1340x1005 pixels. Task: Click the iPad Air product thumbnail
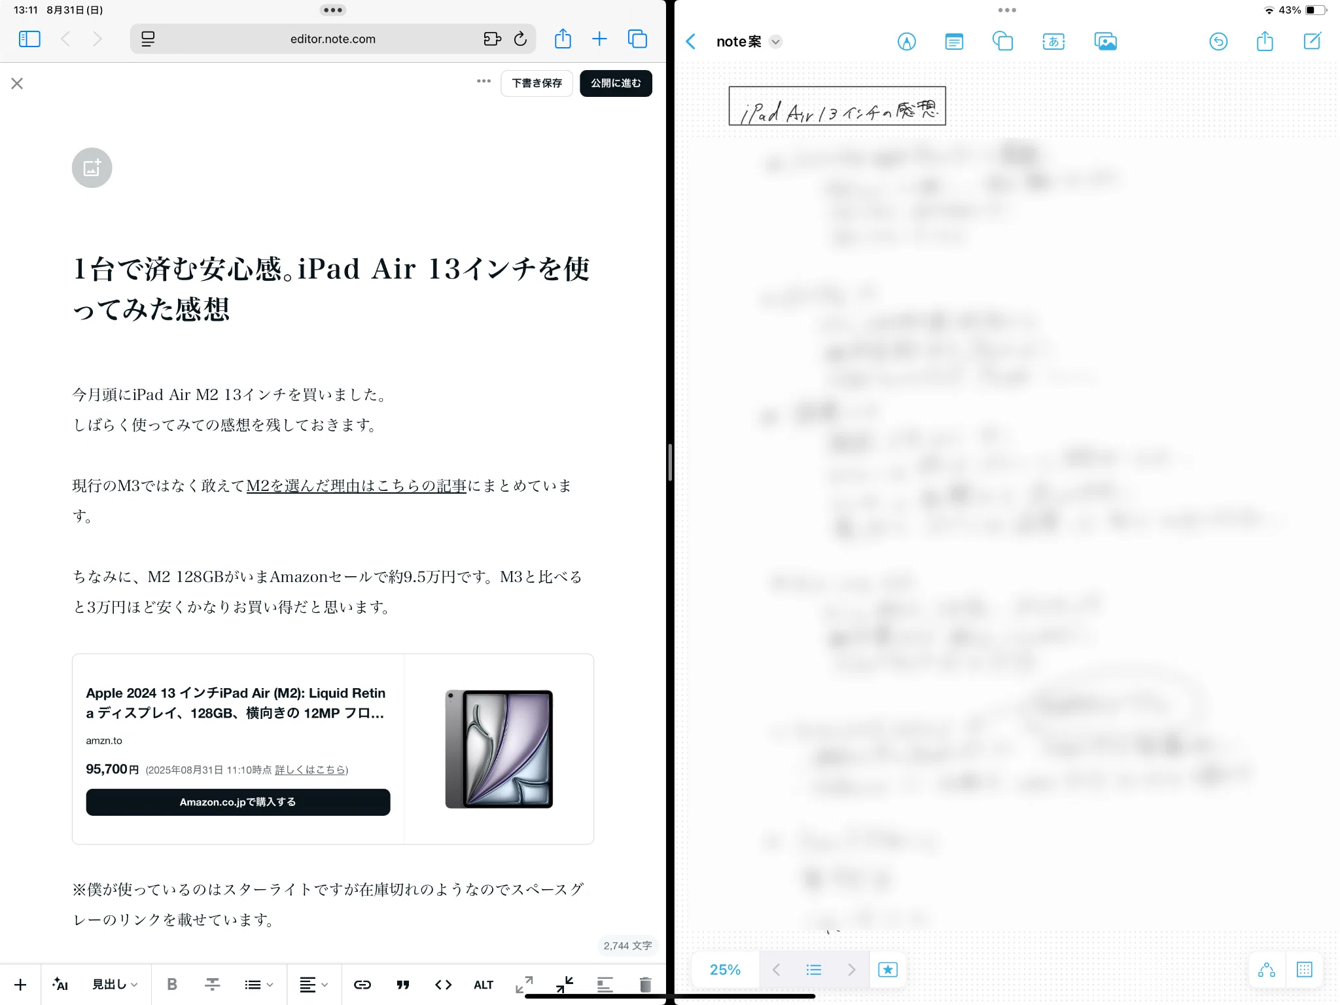tap(499, 749)
